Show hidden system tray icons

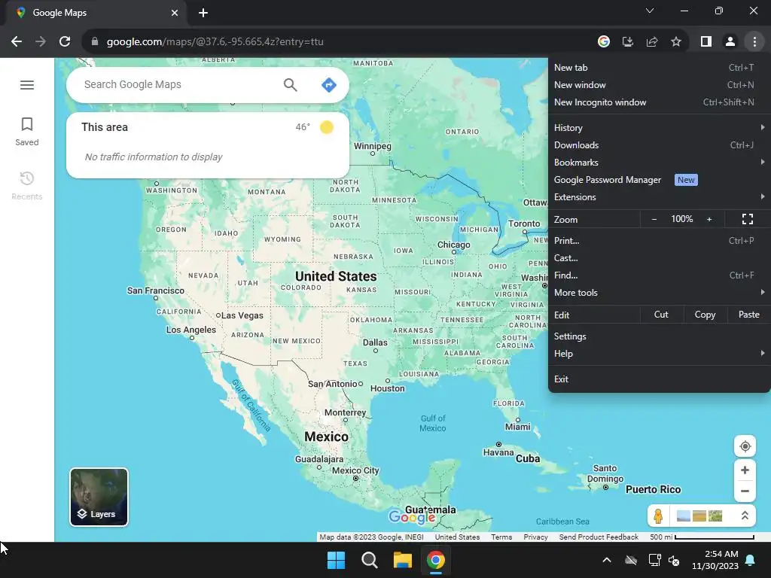point(607,560)
